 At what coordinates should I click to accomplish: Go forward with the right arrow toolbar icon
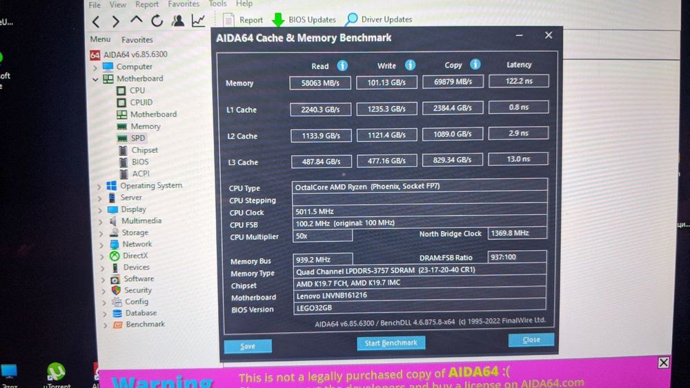115,21
